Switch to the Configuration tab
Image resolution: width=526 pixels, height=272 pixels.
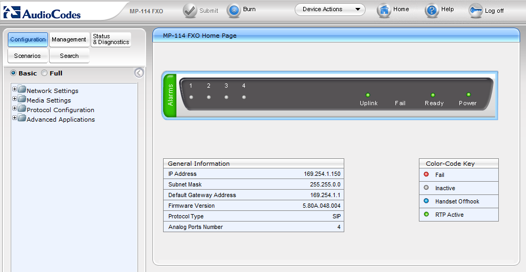(28, 39)
